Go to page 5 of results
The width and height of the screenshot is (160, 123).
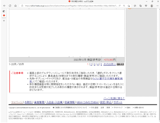click(101, 64)
